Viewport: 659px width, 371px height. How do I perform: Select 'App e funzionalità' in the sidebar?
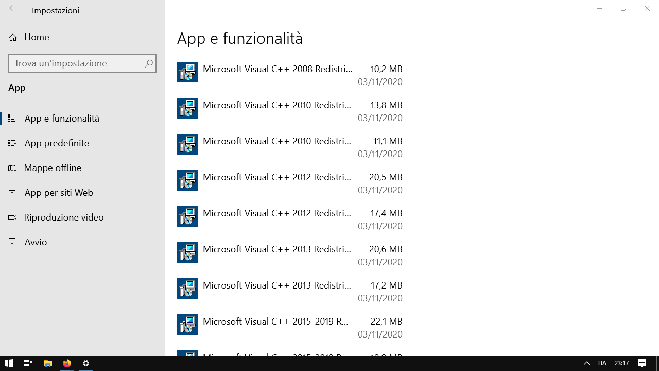[82, 119]
